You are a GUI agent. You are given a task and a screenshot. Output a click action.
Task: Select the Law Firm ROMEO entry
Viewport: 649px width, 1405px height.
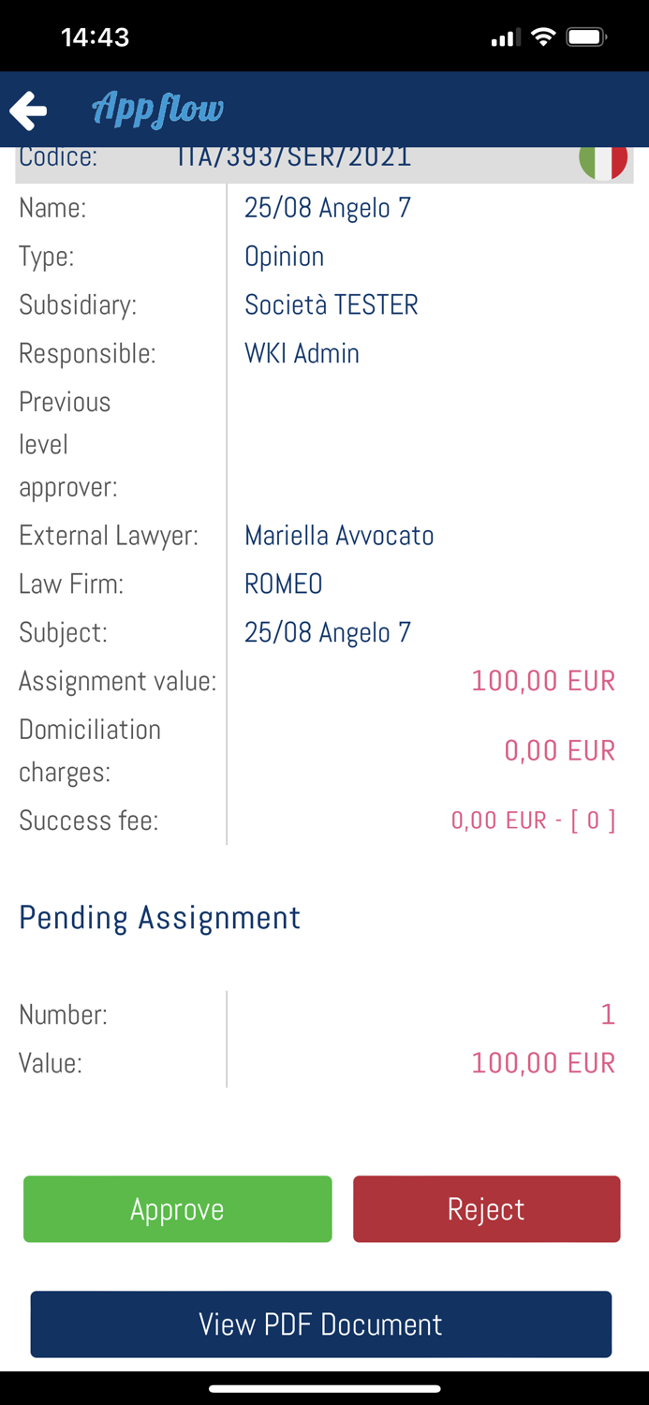coord(284,584)
